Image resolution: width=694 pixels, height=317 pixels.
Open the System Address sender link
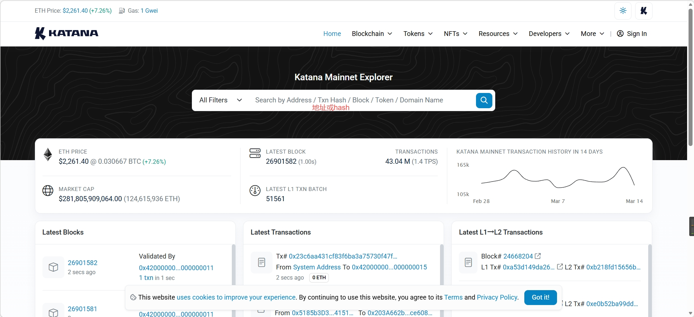(317, 267)
